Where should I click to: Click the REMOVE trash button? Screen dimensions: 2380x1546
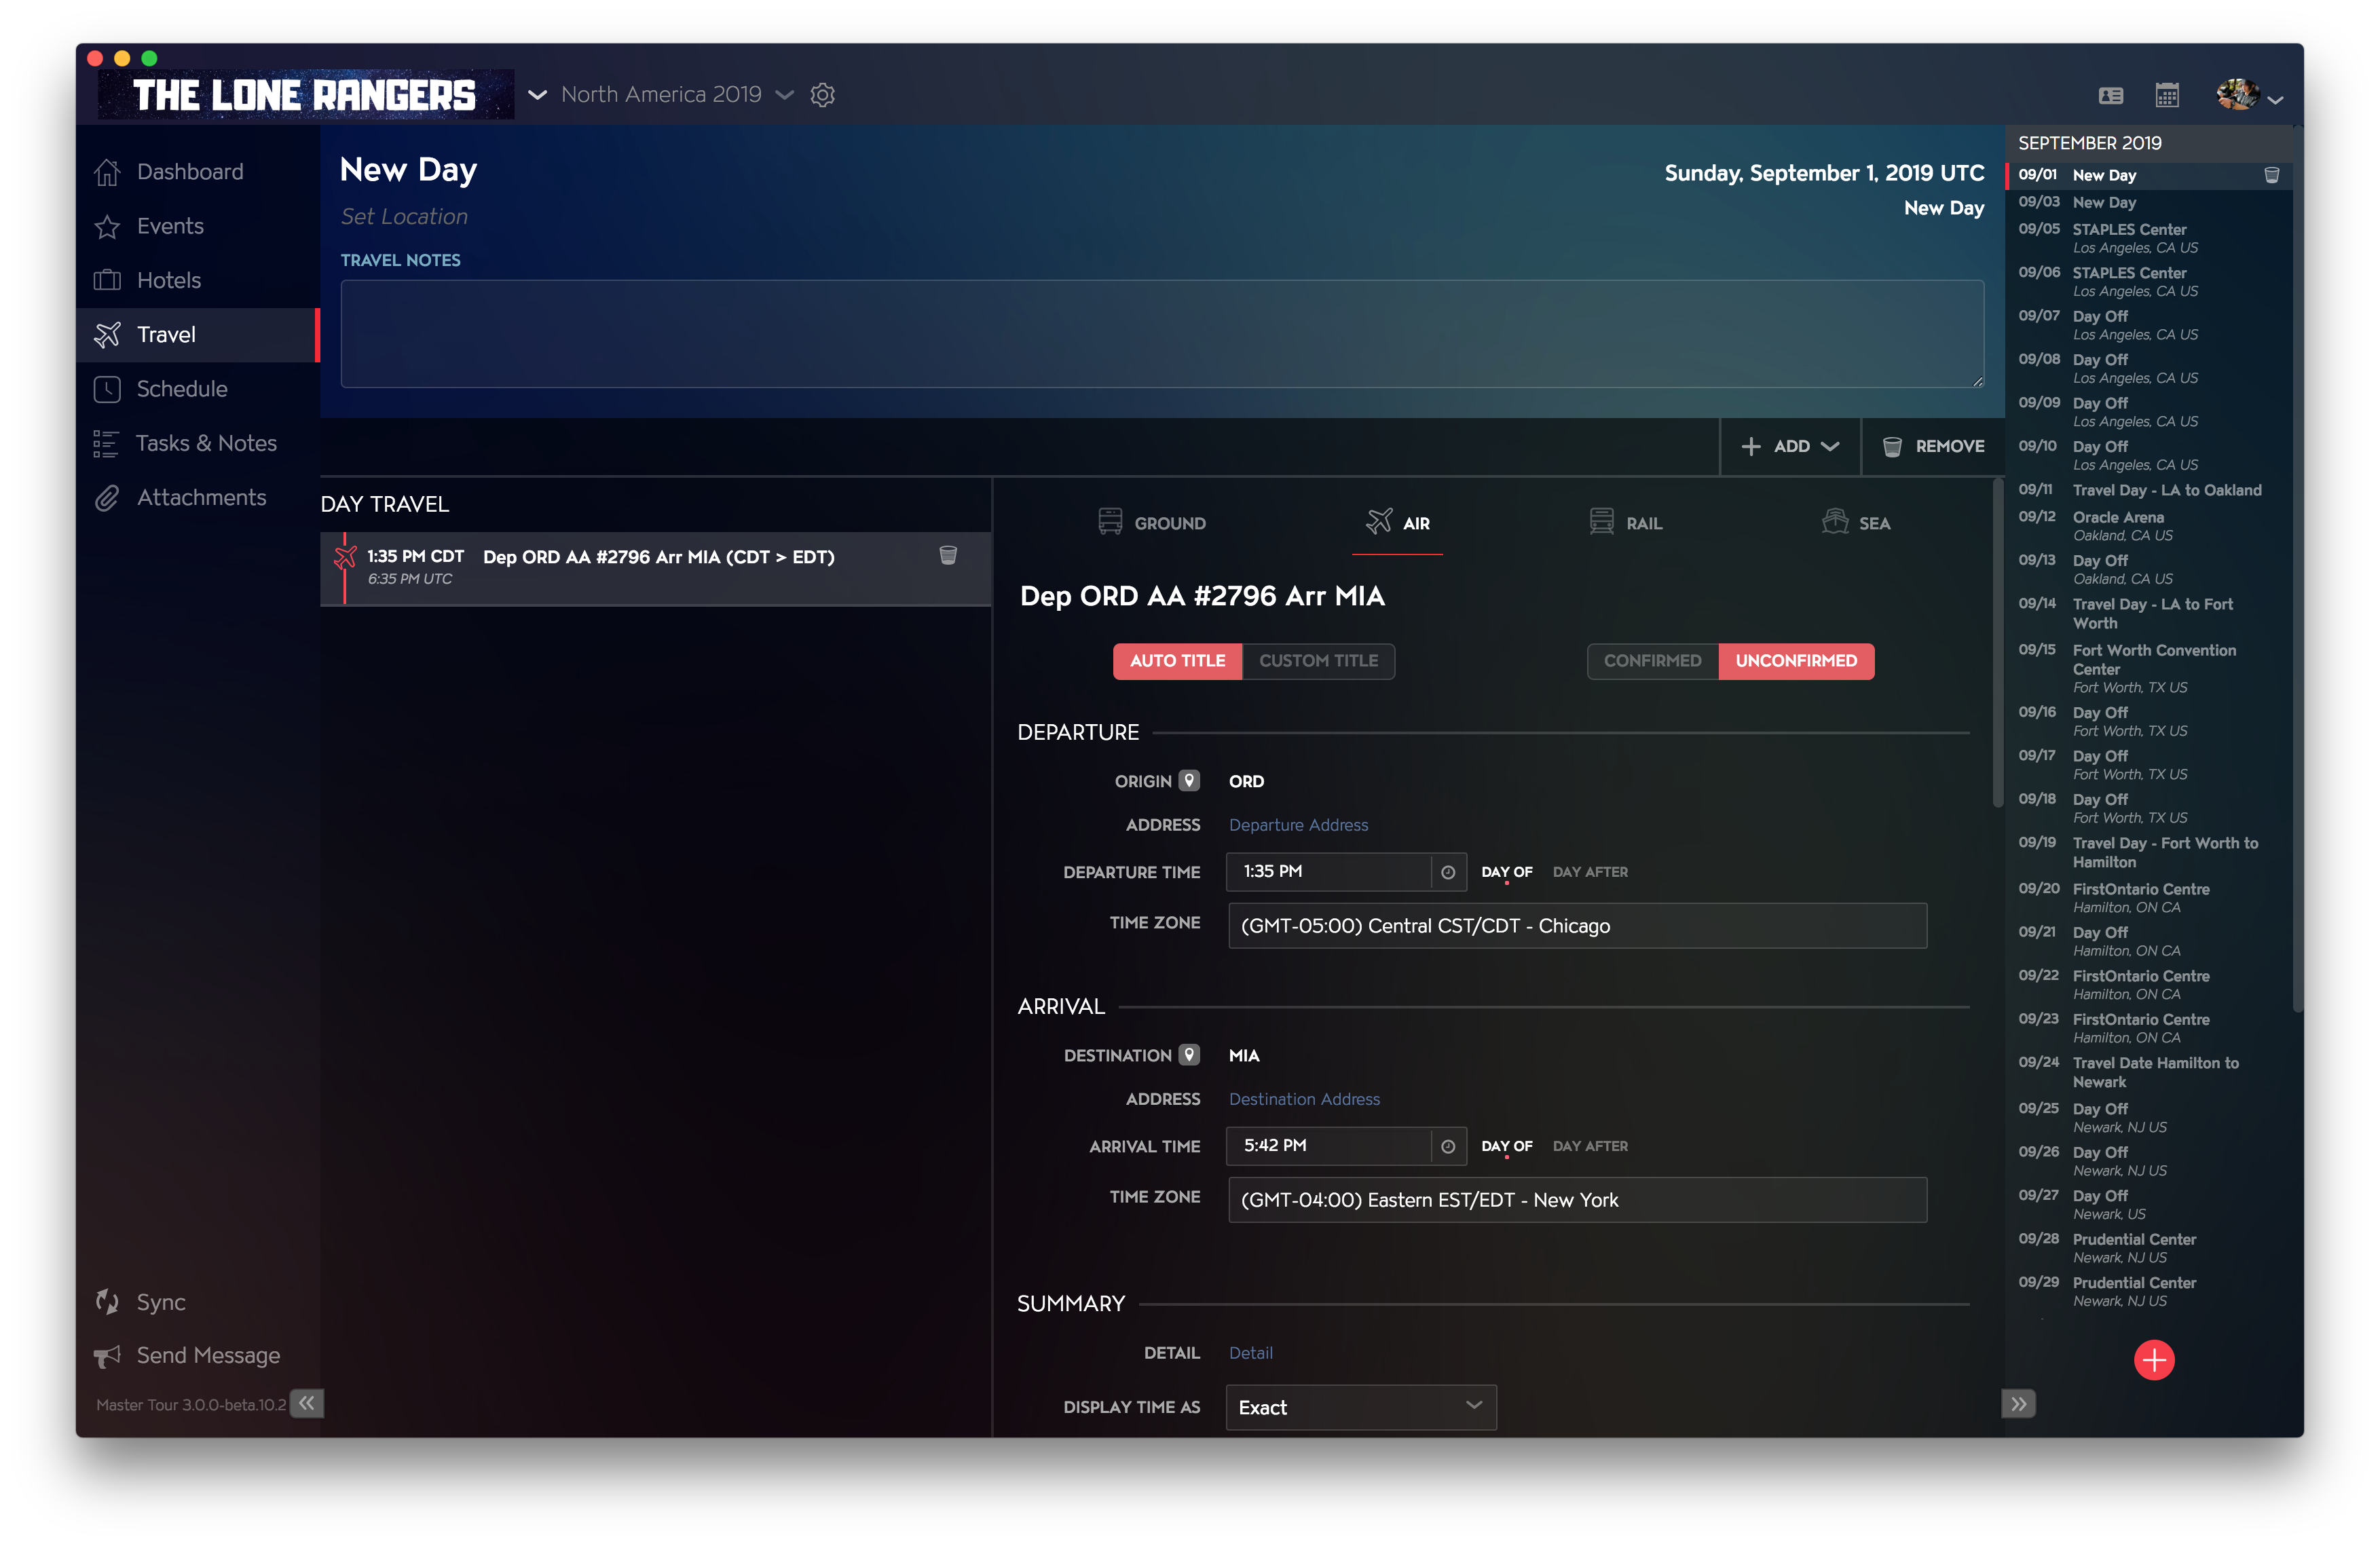1933,446
